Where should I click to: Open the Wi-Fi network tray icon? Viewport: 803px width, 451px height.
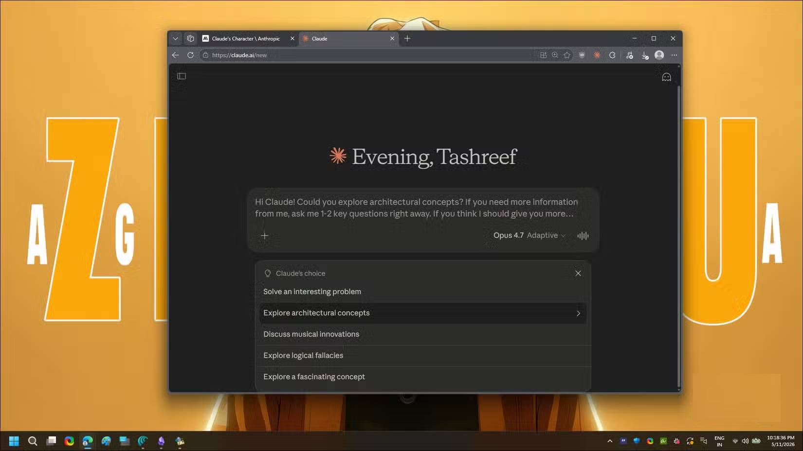(735, 441)
